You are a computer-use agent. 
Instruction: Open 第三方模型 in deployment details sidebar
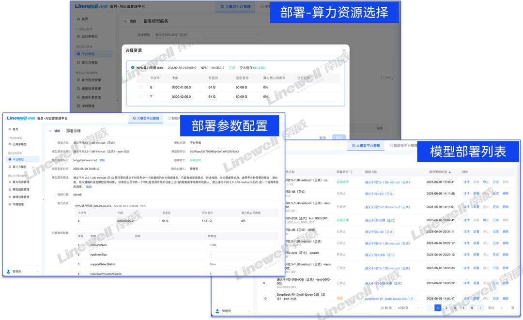19,167
